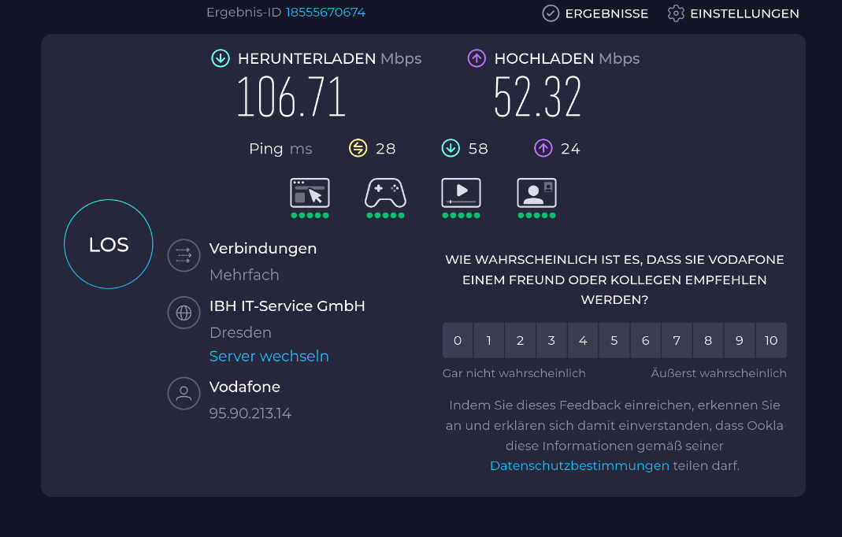Pick rating 8 on the recommendation scale
This screenshot has width=842, height=537.
click(x=708, y=340)
